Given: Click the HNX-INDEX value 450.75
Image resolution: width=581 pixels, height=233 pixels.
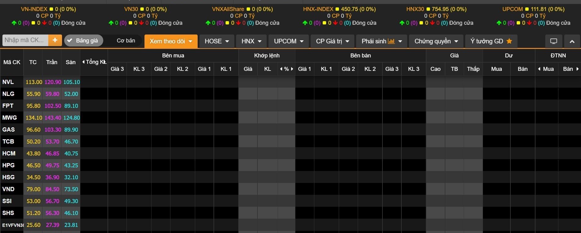Looking at the screenshot, I should (349, 9).
